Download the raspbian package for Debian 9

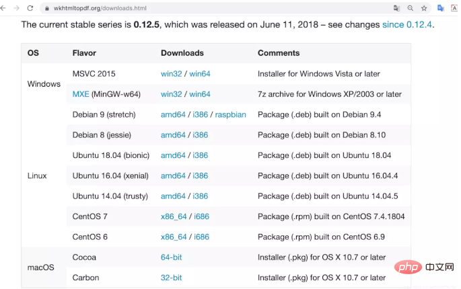point(230,114)
